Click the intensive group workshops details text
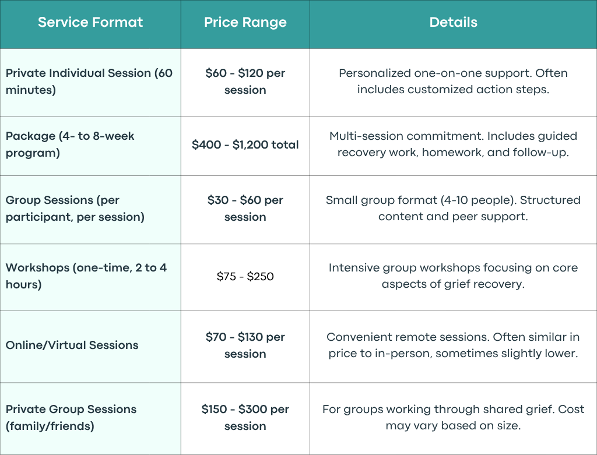The image size is (597, 455). [x=453, y=276]
